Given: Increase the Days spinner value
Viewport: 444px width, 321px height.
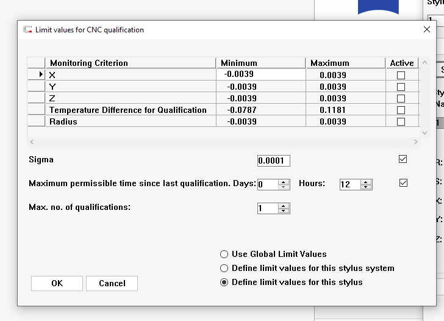Looking at the screenshot, I should pos(284,182).
